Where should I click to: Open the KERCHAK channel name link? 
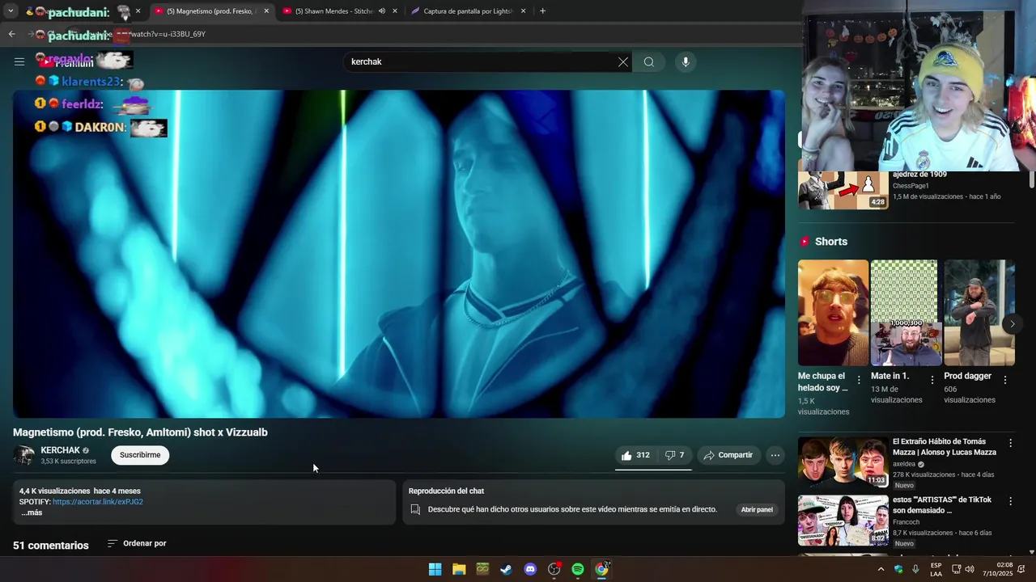pos(61,450)
